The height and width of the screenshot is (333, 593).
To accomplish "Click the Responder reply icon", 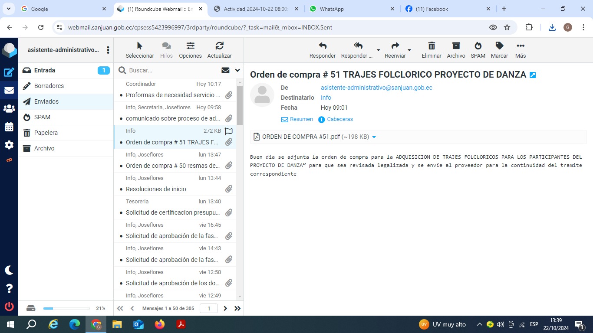I will click(322, 46).
